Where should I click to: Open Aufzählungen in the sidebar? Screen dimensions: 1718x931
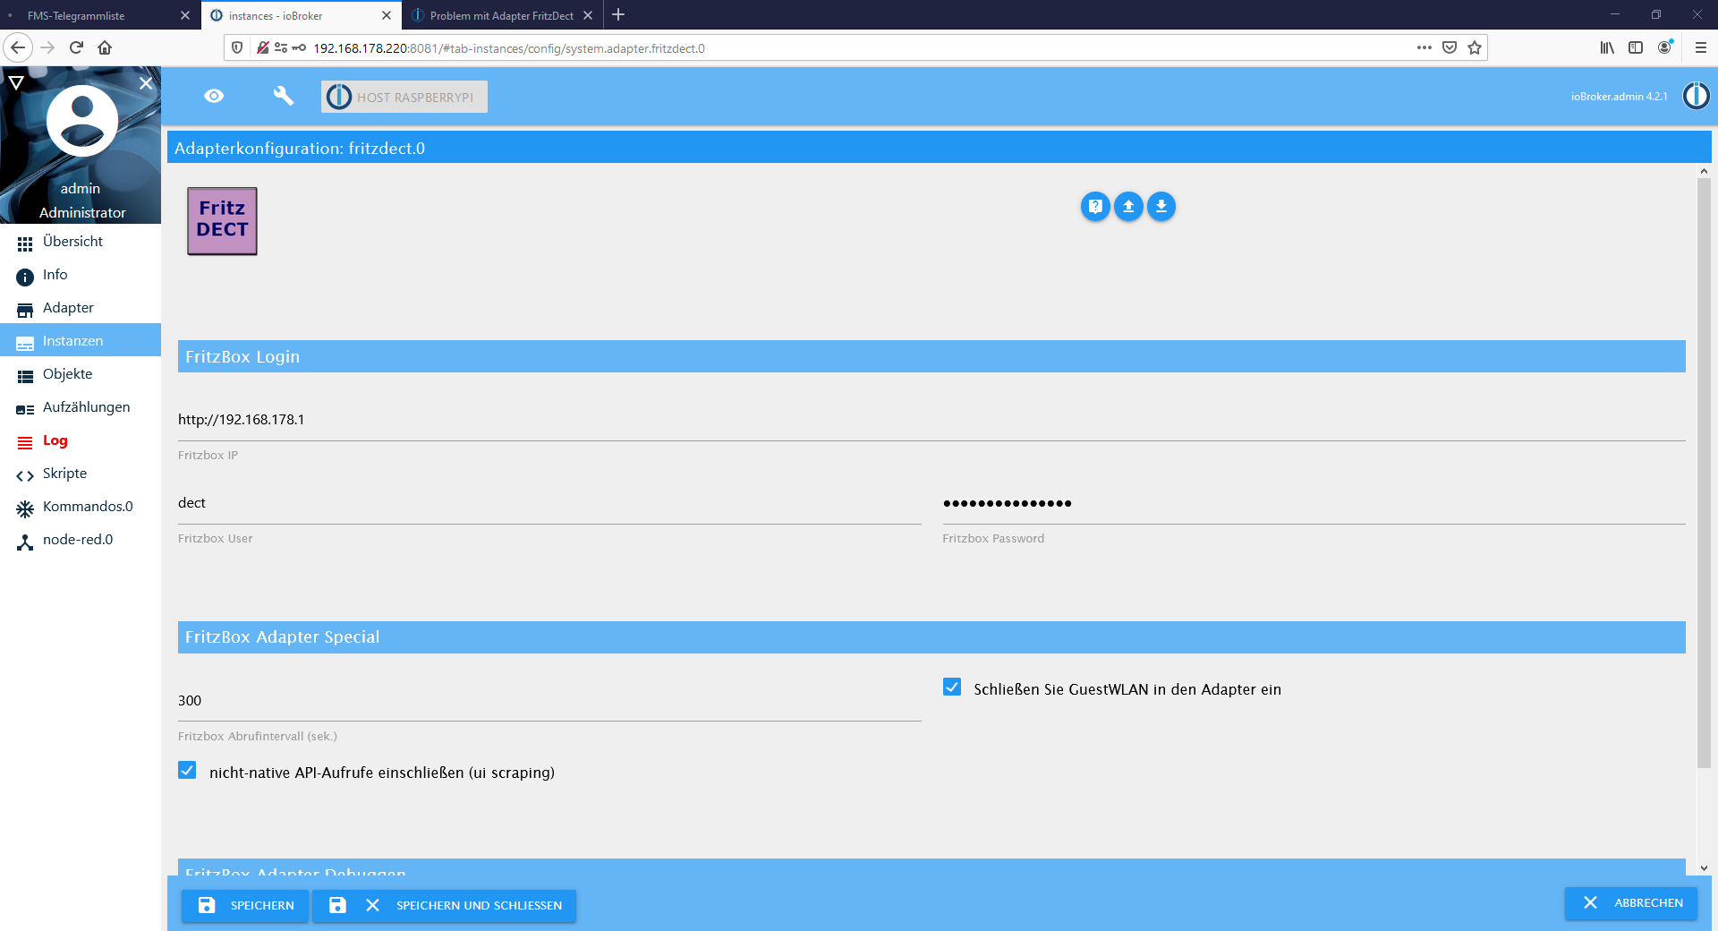coord(81,407)
